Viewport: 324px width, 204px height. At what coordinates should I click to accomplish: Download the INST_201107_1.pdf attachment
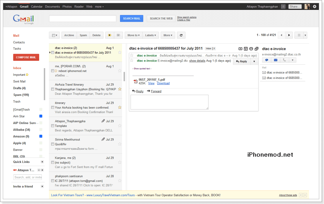(x=163, y=83)
